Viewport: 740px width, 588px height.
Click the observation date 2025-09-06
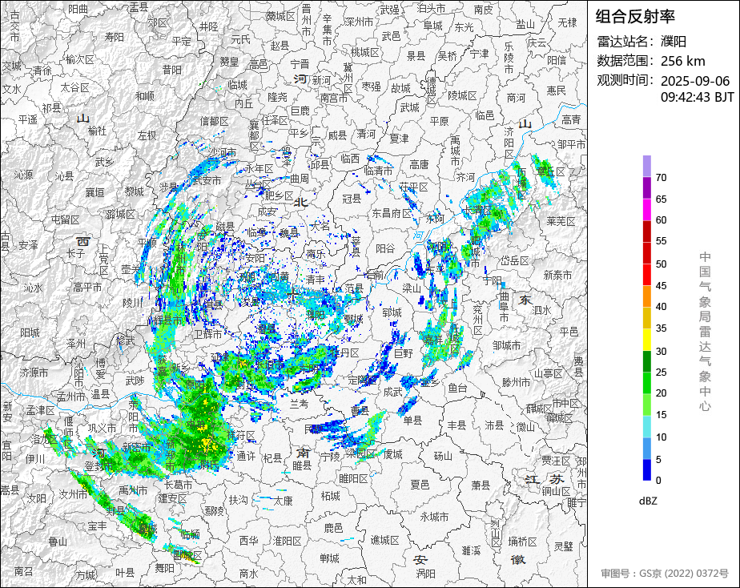(695, 81)
